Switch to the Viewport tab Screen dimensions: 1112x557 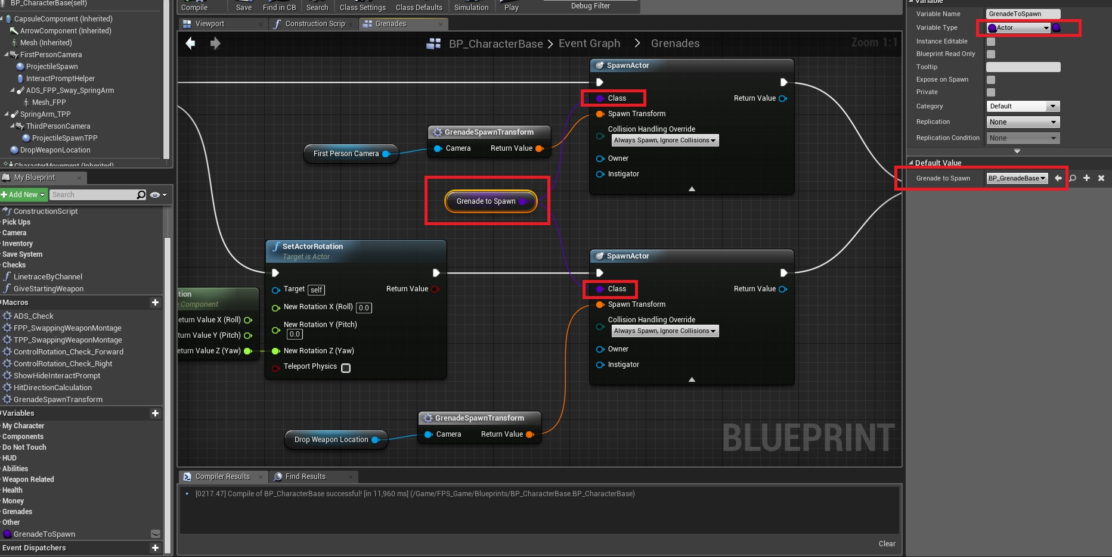[209, 24]
